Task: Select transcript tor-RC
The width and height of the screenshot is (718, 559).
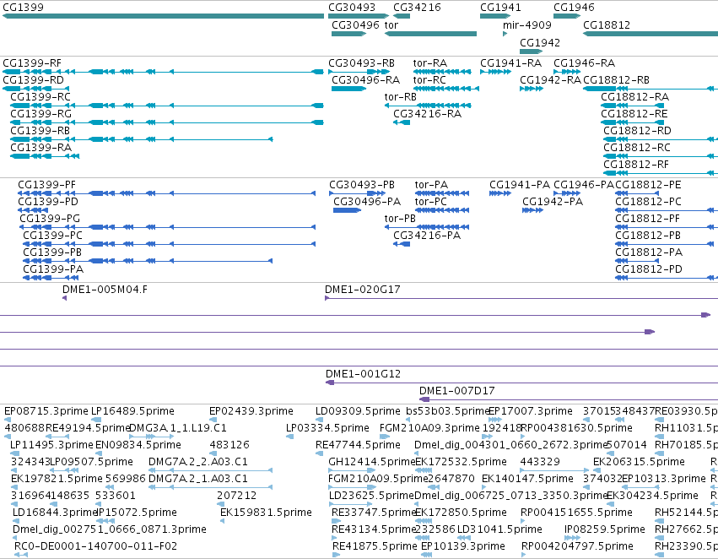Action: [446, 89]
